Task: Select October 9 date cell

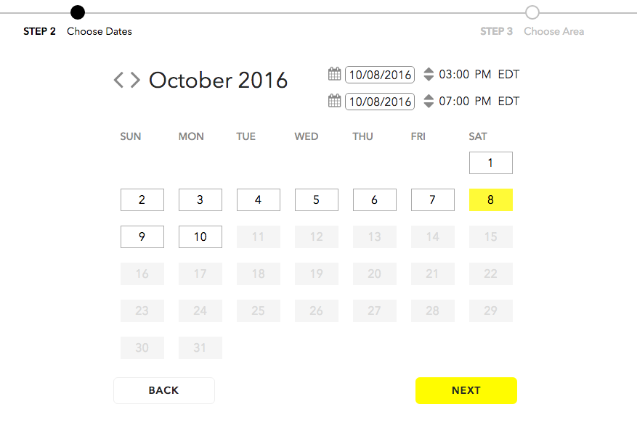Action: [x=142, y=236]
